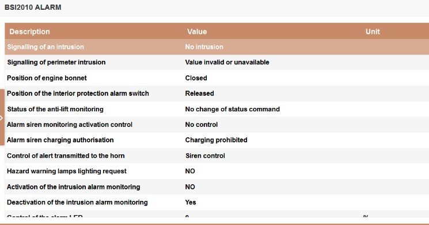The height and width of the screenshot is (225, 429).
Task: Select the Signalling of an intrusion row
Action: pos(217,47)
